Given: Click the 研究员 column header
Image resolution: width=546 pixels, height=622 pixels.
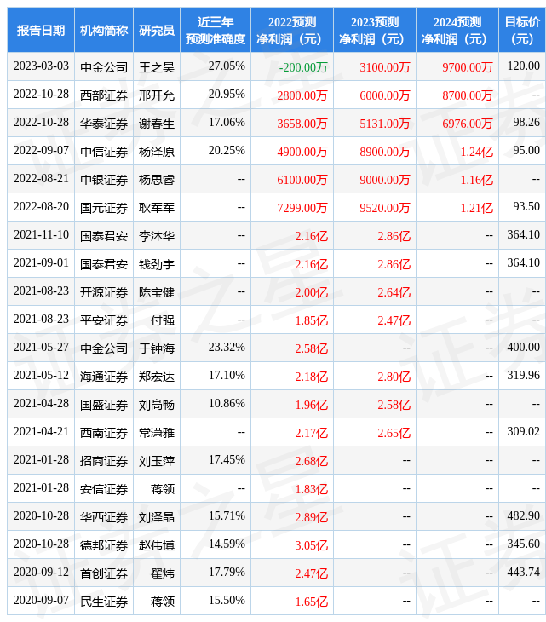Looking at the screenshot, I should 157,30.
